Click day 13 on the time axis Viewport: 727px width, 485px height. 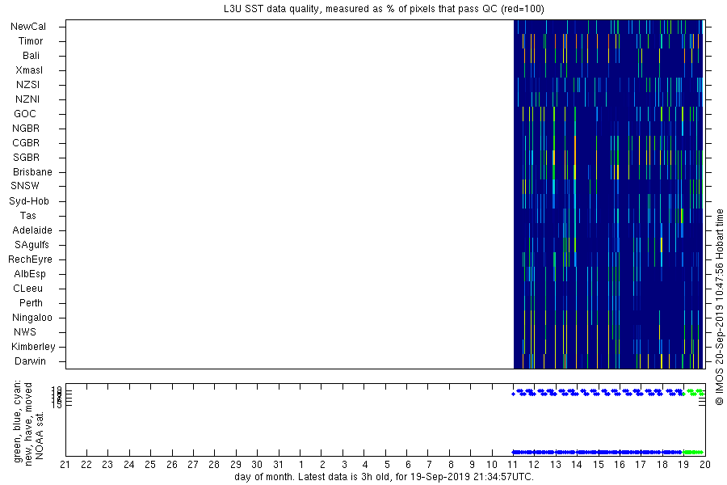pyautogui.click(x=556, y=465)
